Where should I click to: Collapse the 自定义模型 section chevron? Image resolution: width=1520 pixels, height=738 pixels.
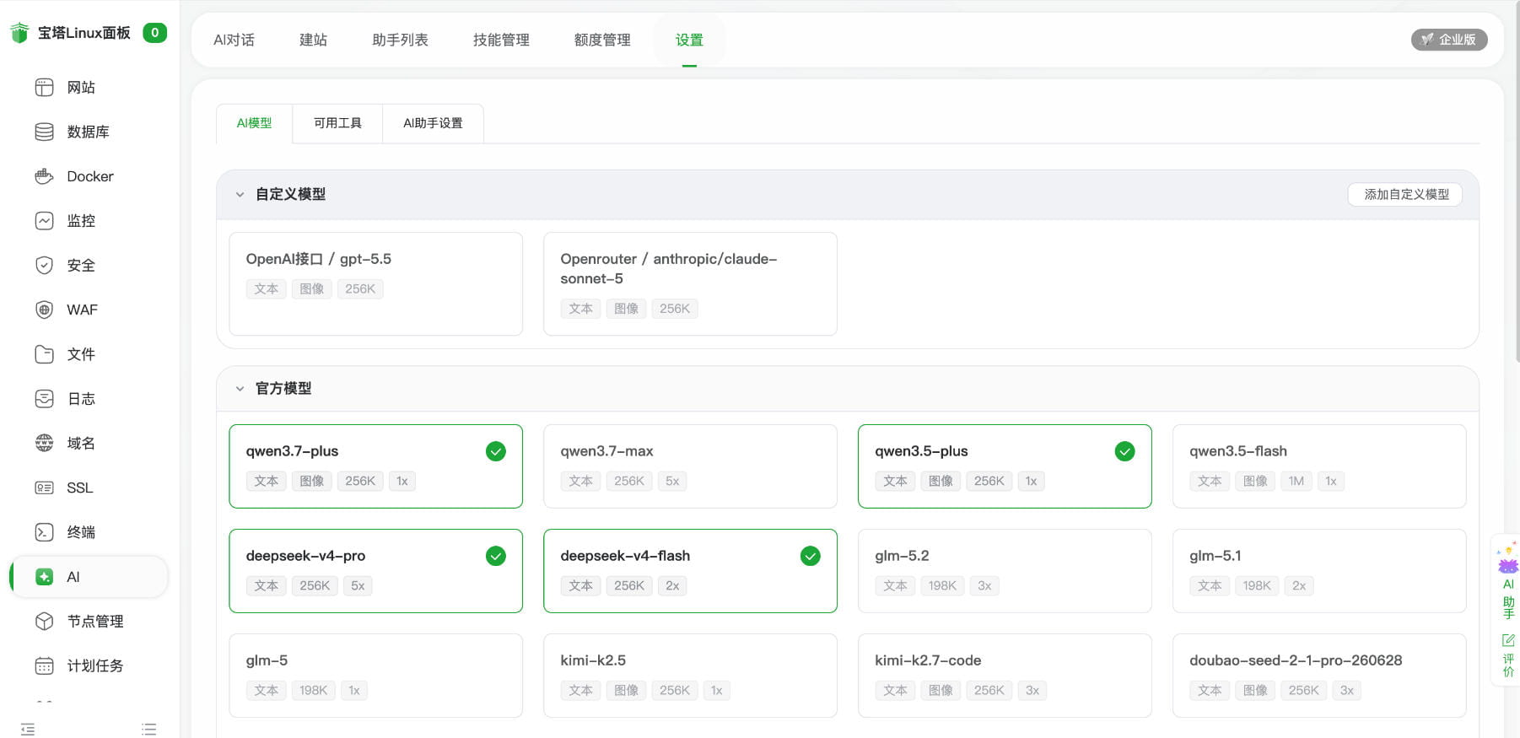point(240,195)
